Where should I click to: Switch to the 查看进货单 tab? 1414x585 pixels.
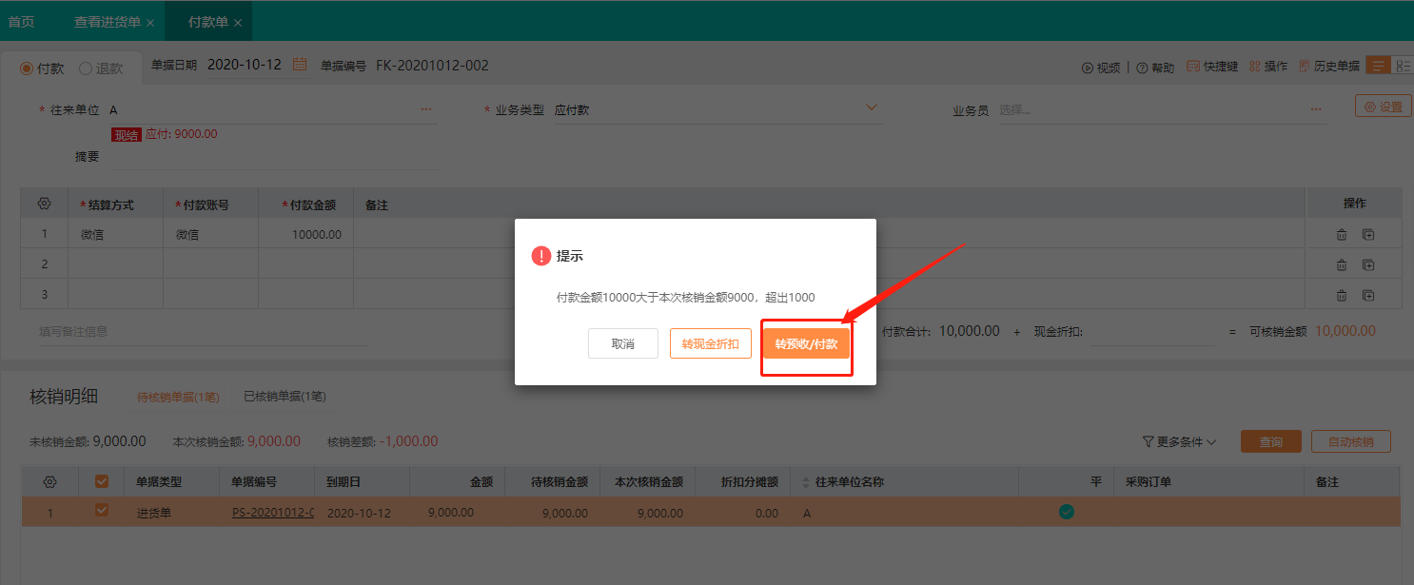[x=108, y=22]
